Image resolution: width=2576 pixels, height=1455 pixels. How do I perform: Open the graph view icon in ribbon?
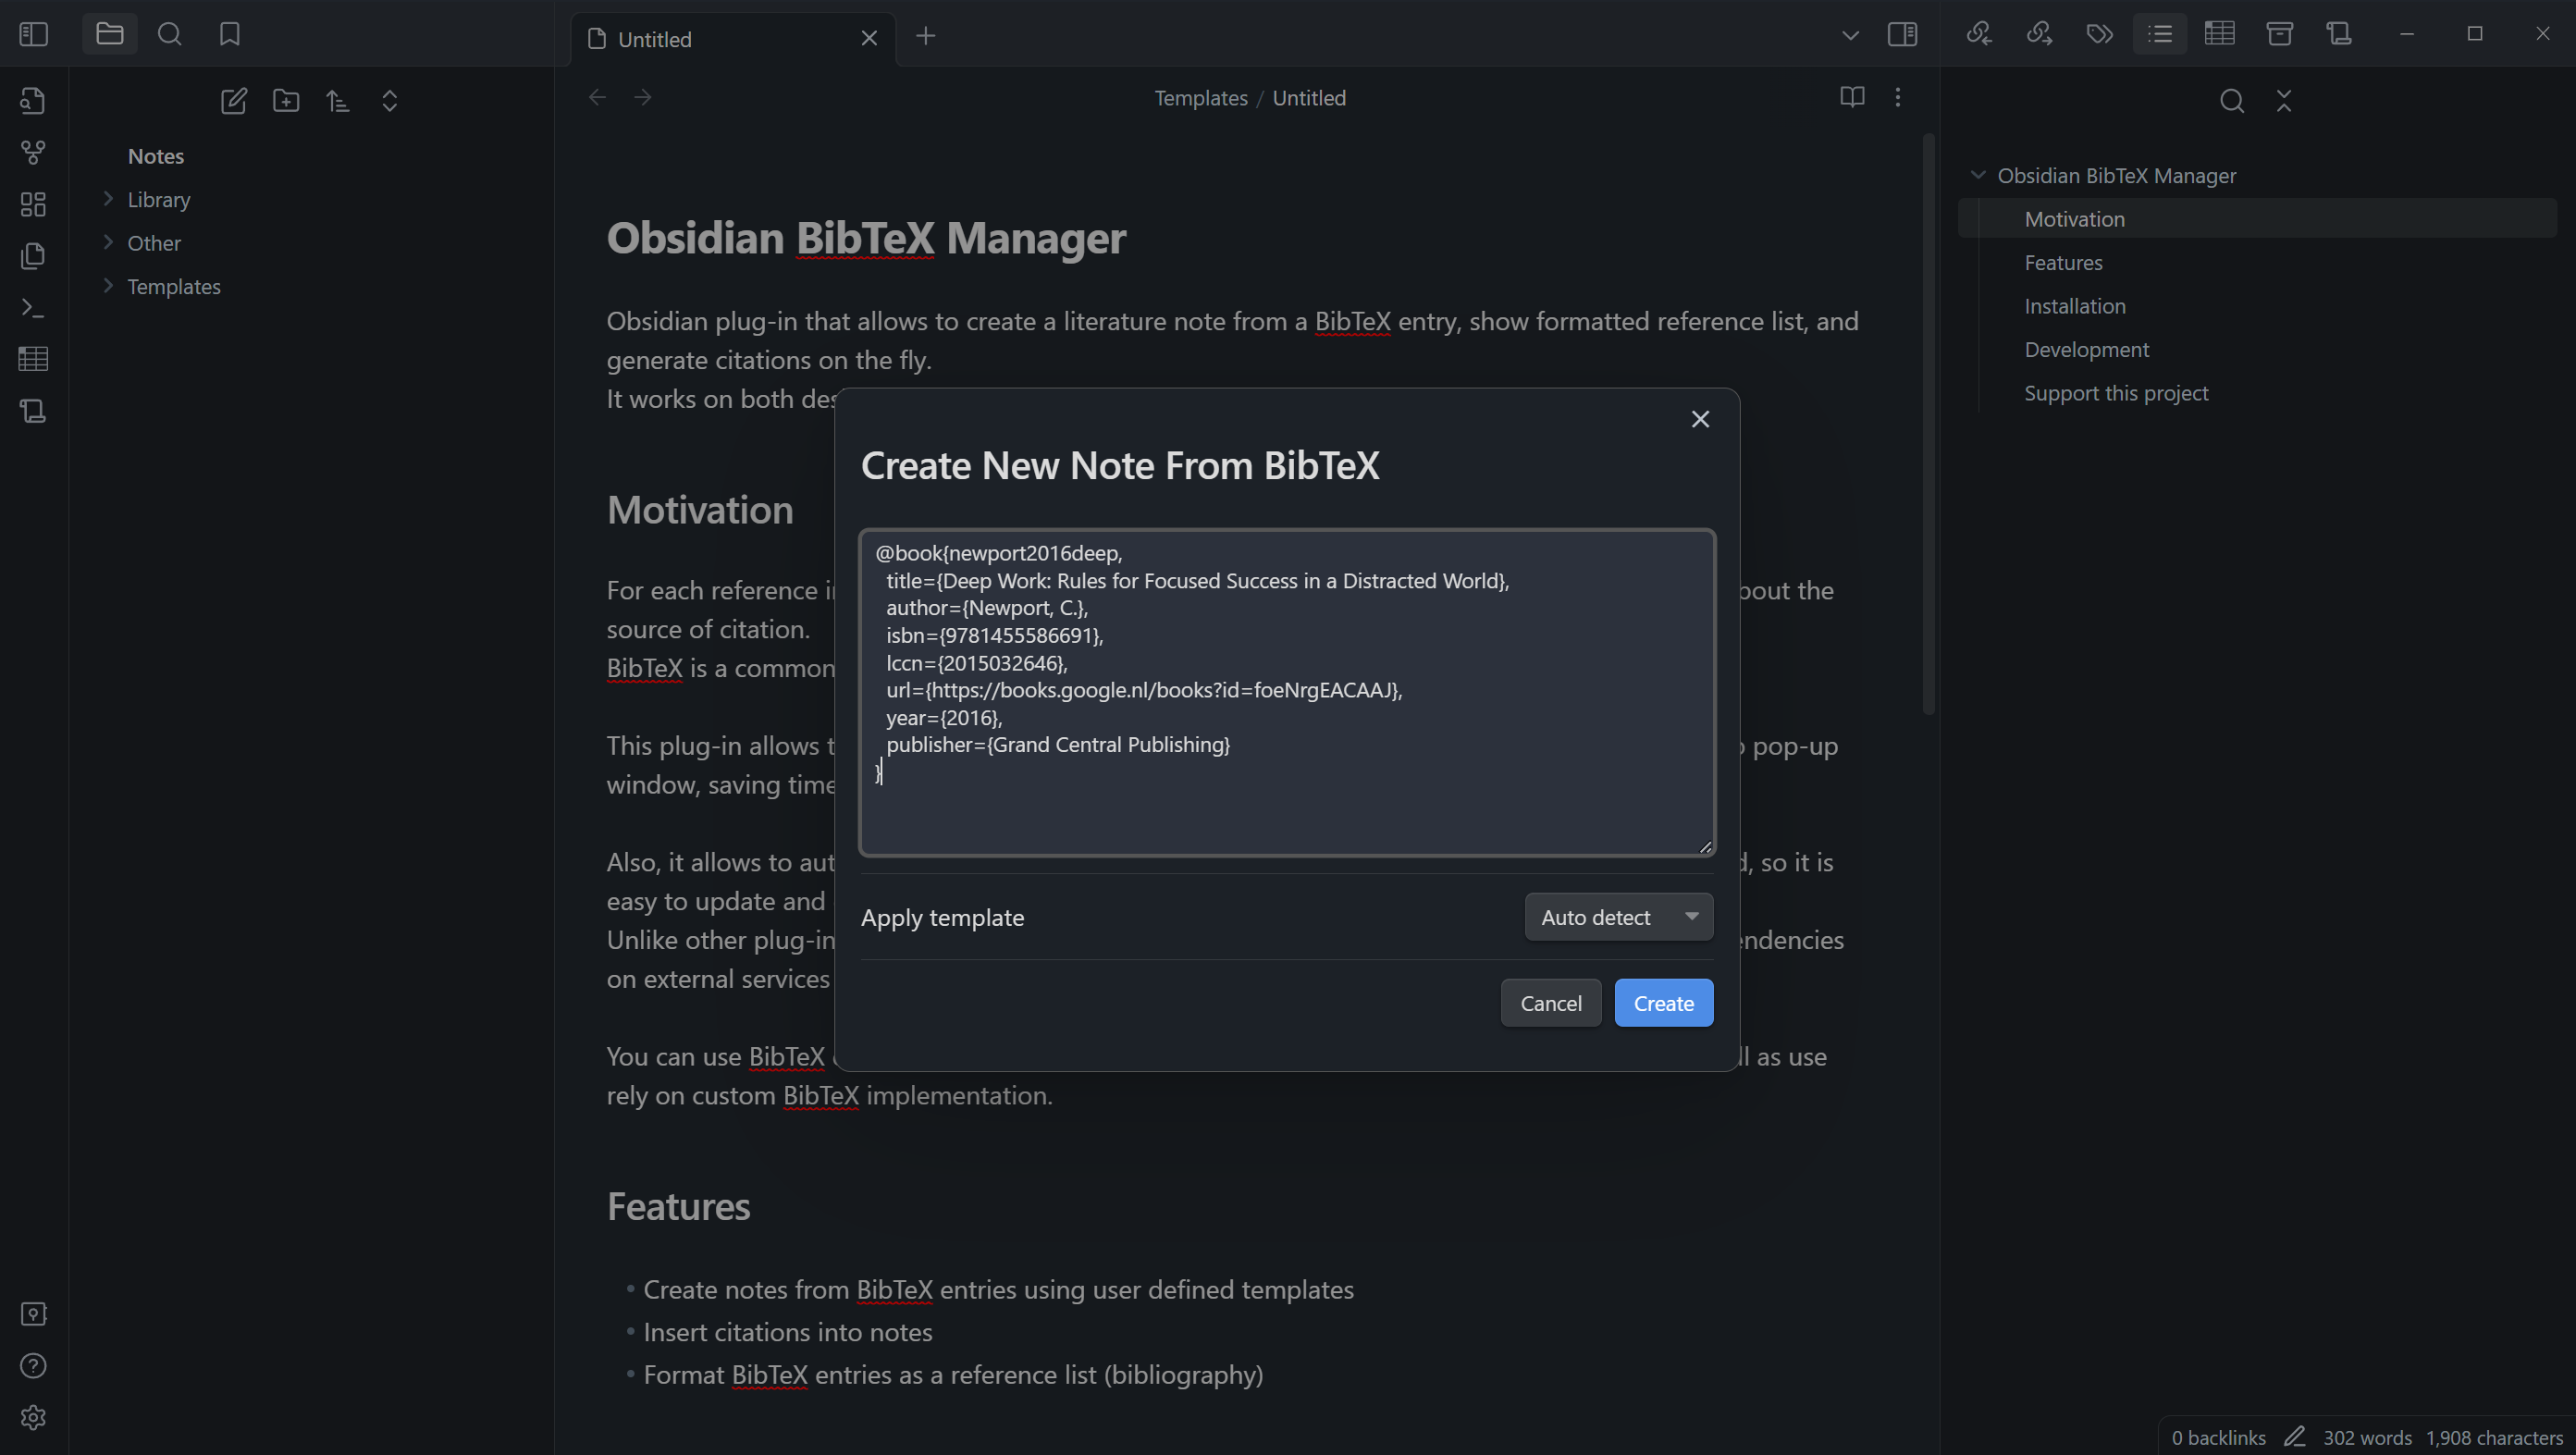(33, 152)
